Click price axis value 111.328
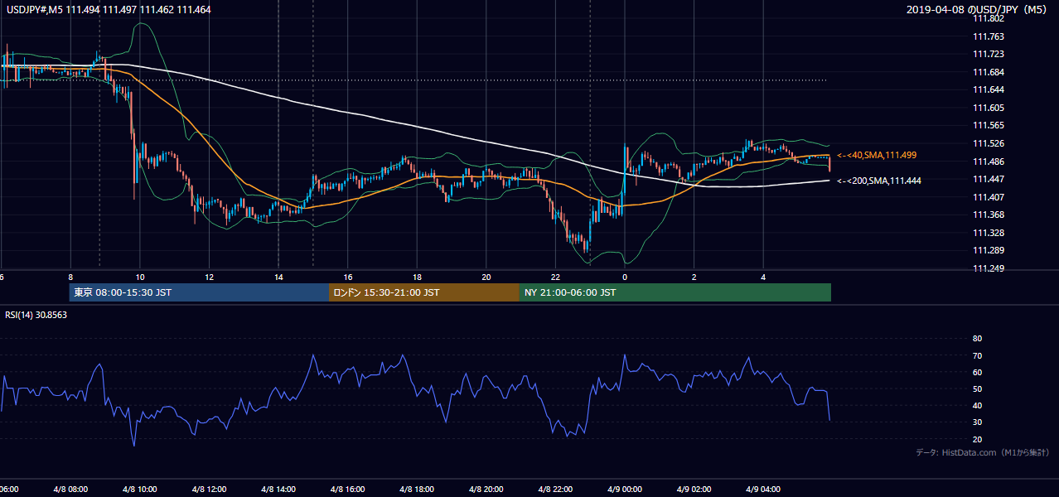This screenshot has height=497, width=1059. click(x=988, y=233)
